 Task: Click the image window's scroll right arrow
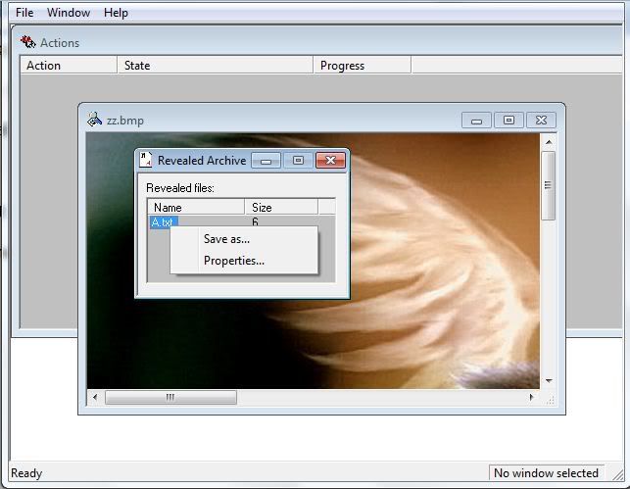pyautogui.click(x=532, y=398)
